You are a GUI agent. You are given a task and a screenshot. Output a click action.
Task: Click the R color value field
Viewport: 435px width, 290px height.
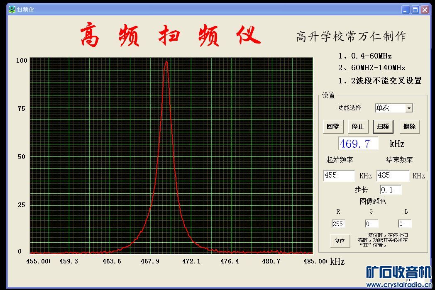click(x=338, y=224)
